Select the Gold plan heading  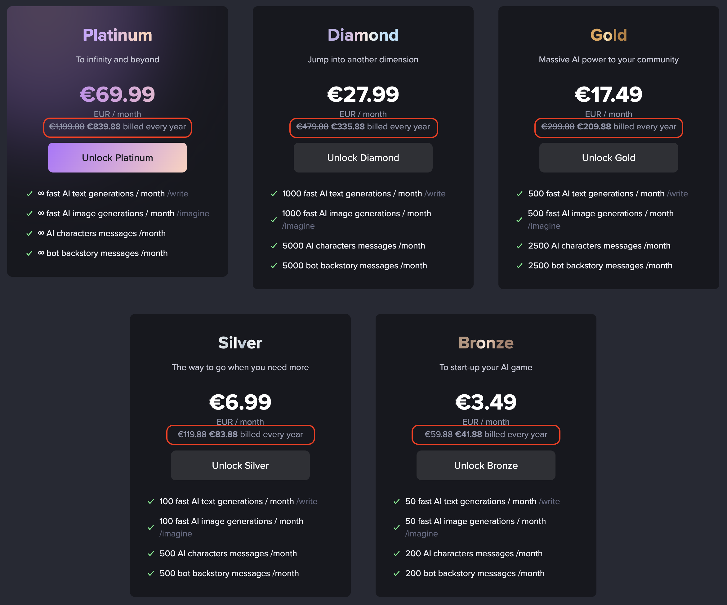point(608,35)
